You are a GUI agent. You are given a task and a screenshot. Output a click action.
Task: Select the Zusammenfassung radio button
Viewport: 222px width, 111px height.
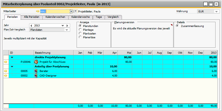pyautogui.click(x=177, y=26)
